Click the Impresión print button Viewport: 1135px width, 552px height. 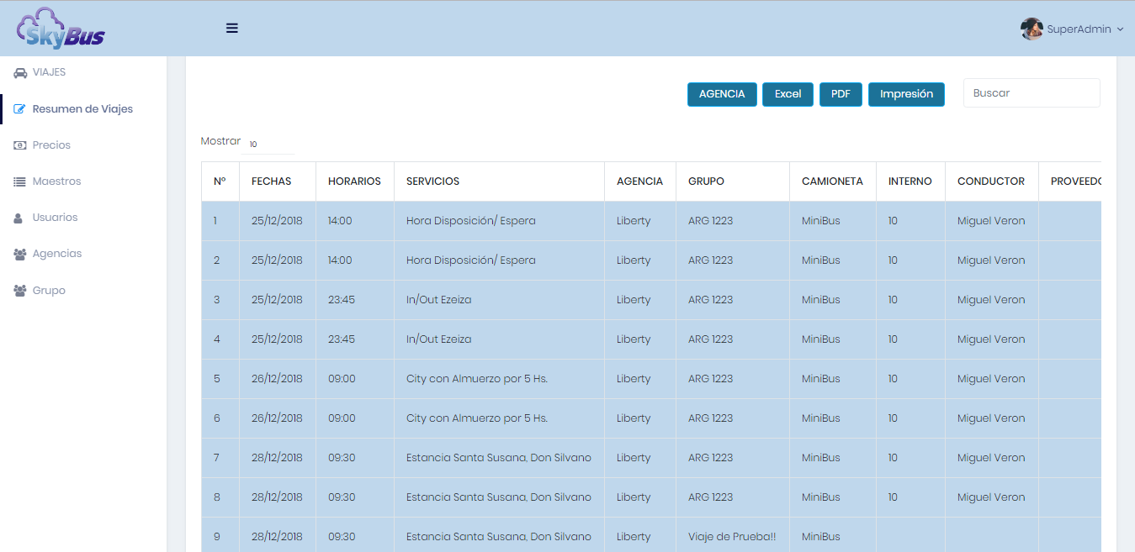pos(906,94)
